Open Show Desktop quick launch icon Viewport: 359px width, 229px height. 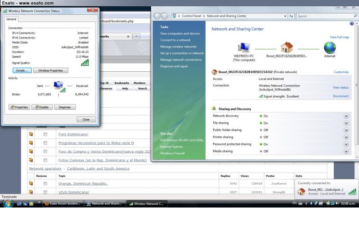(19, 203)
